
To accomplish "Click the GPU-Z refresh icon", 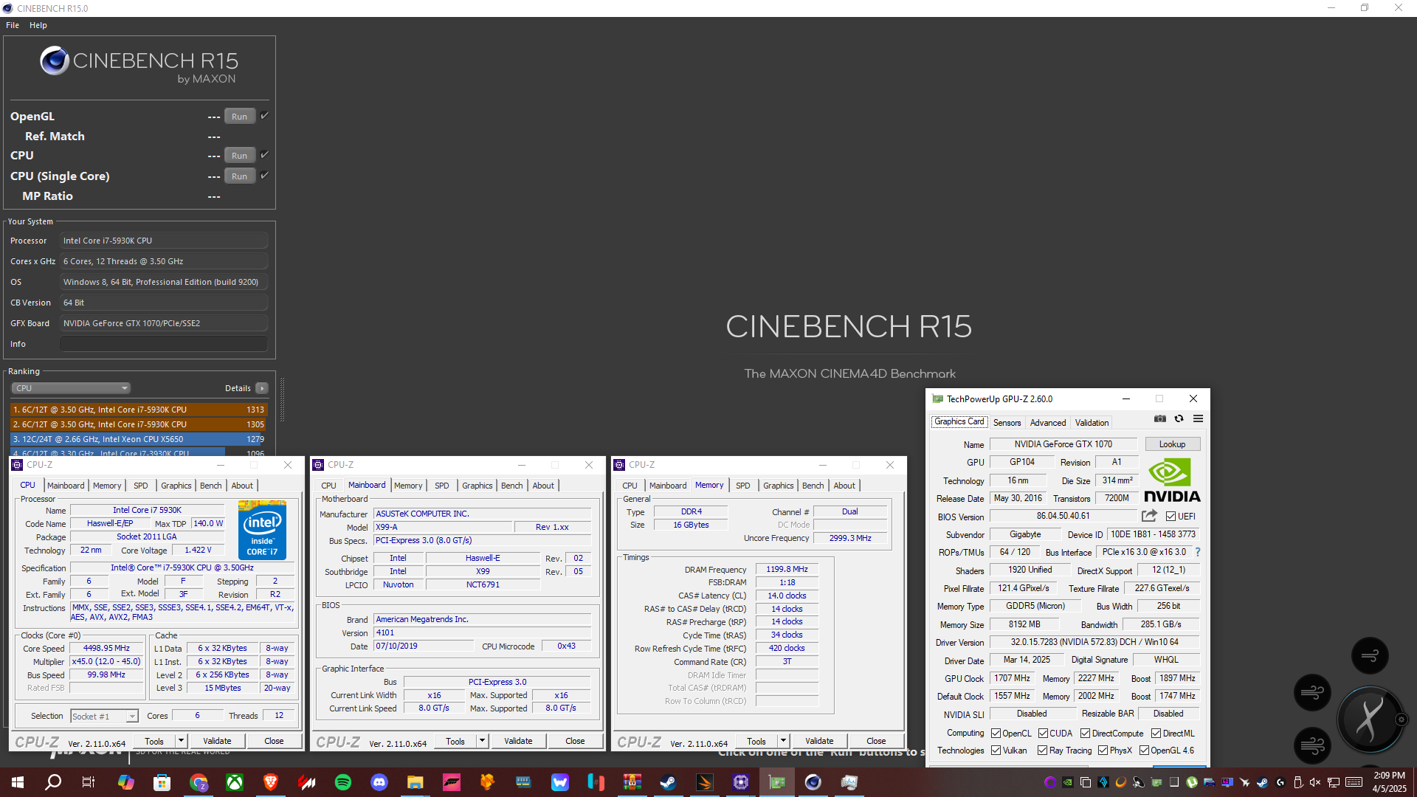I will tap(1179, 418).
